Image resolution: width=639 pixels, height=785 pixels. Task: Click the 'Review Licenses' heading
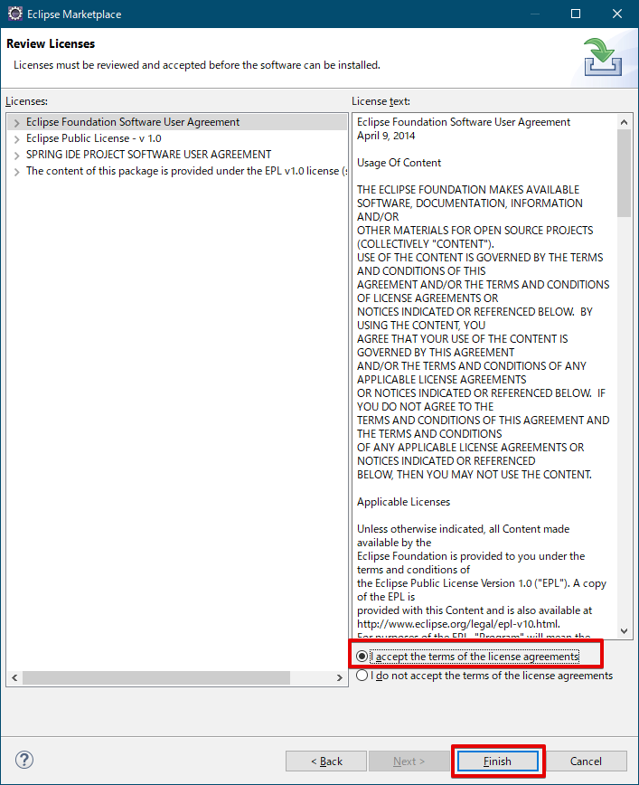tap(51, 43)
